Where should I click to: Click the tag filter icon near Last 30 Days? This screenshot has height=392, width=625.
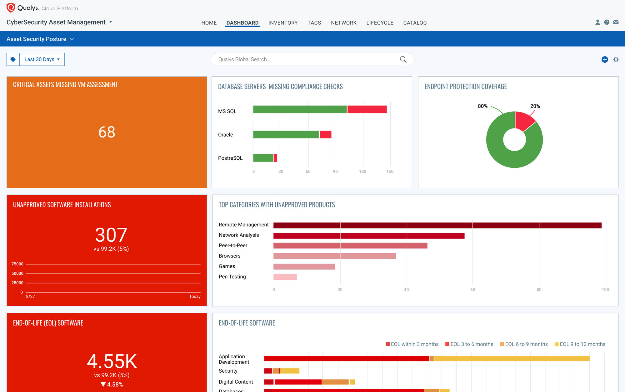click(x=13, y=59)
